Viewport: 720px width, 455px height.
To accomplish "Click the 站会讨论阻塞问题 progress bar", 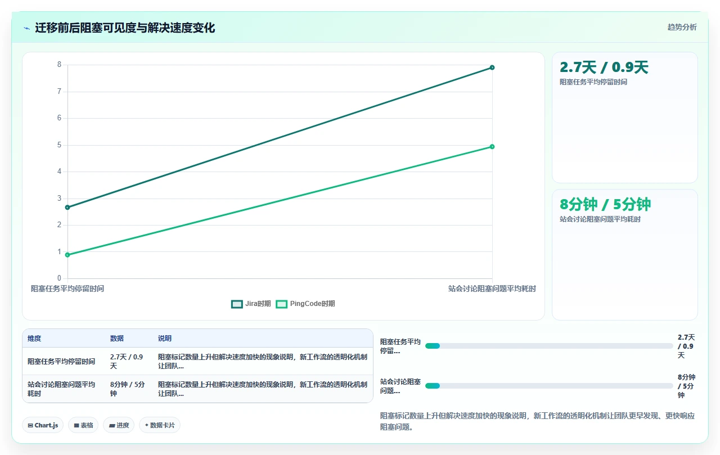I will coord(549,386).
